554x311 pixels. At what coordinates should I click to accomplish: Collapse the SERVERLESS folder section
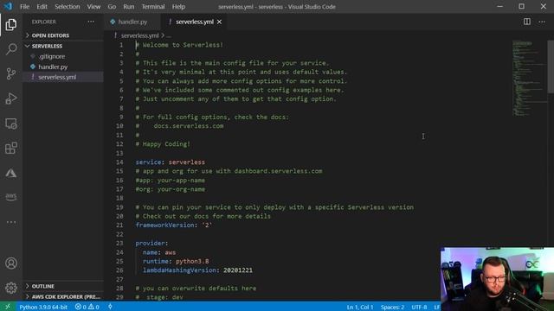click(x=47, y=46)
